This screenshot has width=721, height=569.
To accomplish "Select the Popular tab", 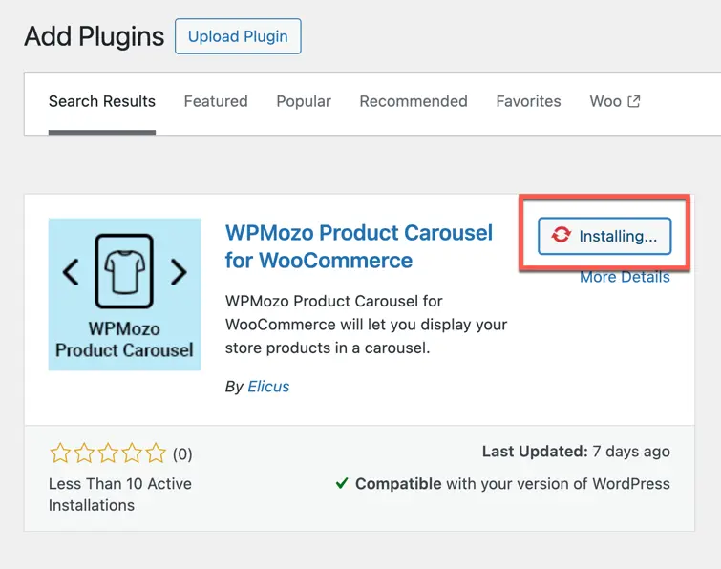I will click(x=304, y=101).
